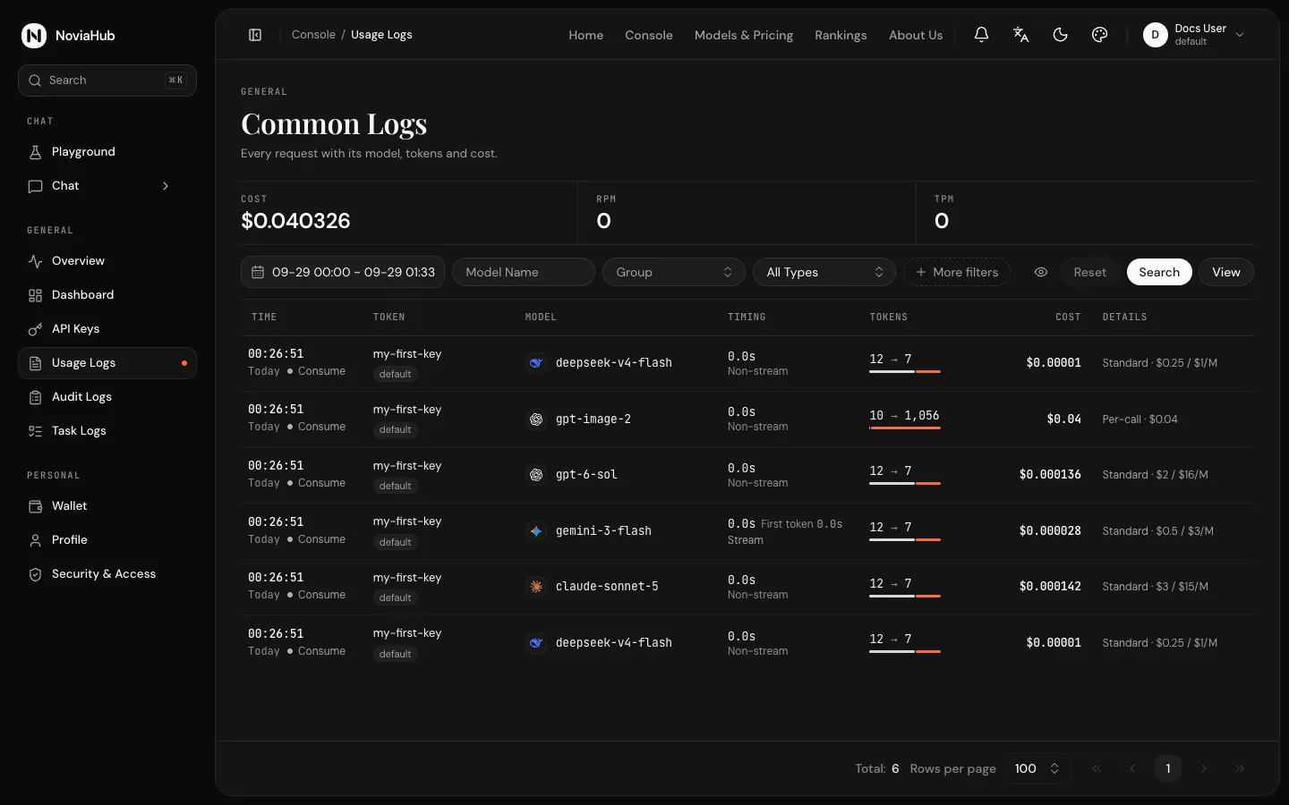The width and height of the screenshot is (1289, 805).
Task: Click the Per-call · $0.04 details
Action: 1140,419
